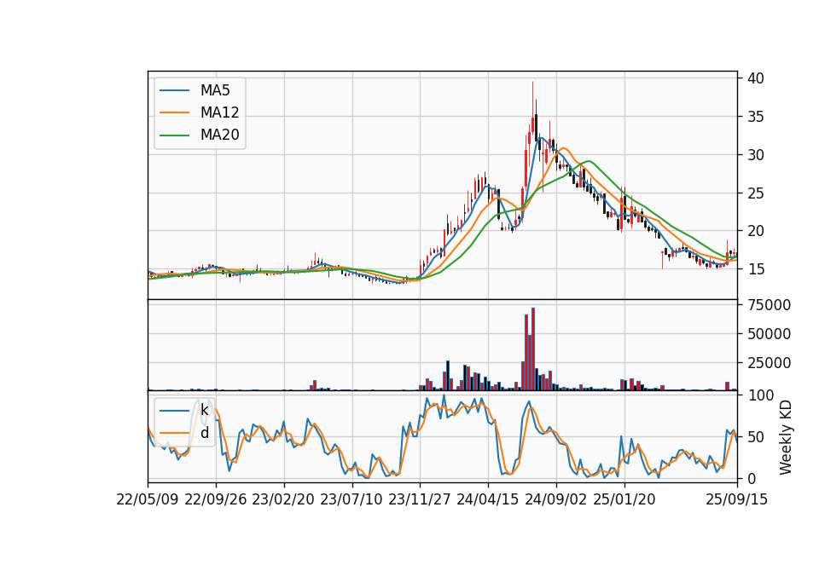The width and height of the screenshot is (819, 588).
Task: Click the 22/05/09 date tick label
Action: point(148,499)
